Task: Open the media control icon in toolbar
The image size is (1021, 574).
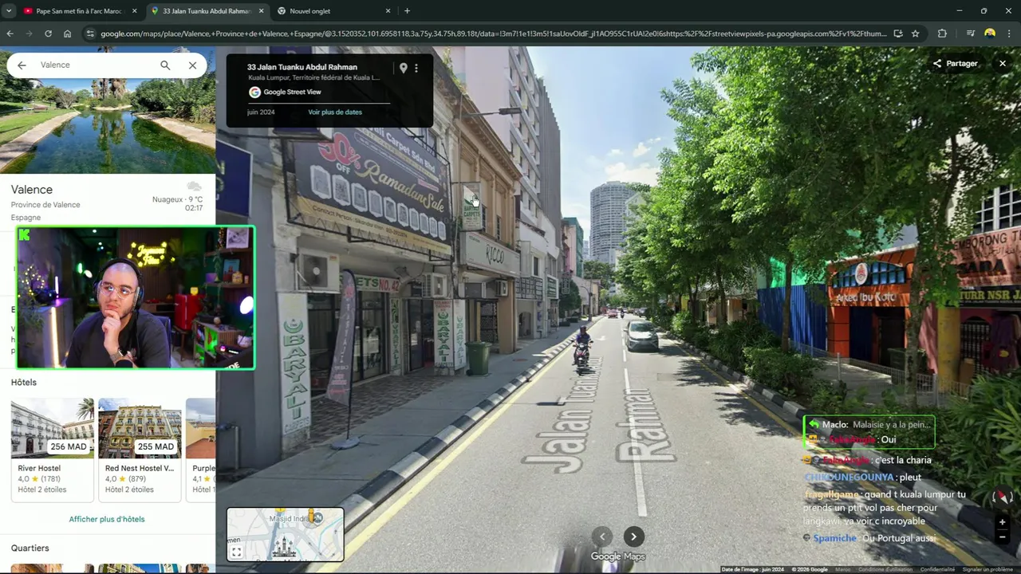Action: pos(971,33)
